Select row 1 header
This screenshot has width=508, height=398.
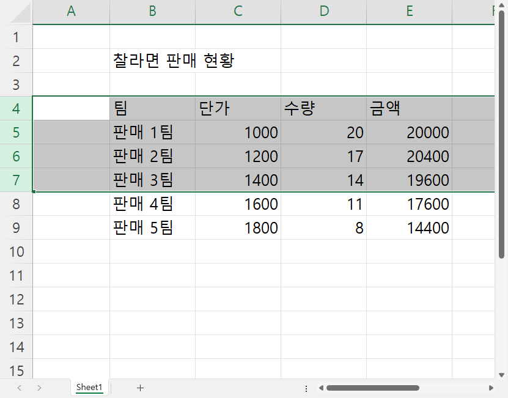pyautogui.click(x=16, y=37)
